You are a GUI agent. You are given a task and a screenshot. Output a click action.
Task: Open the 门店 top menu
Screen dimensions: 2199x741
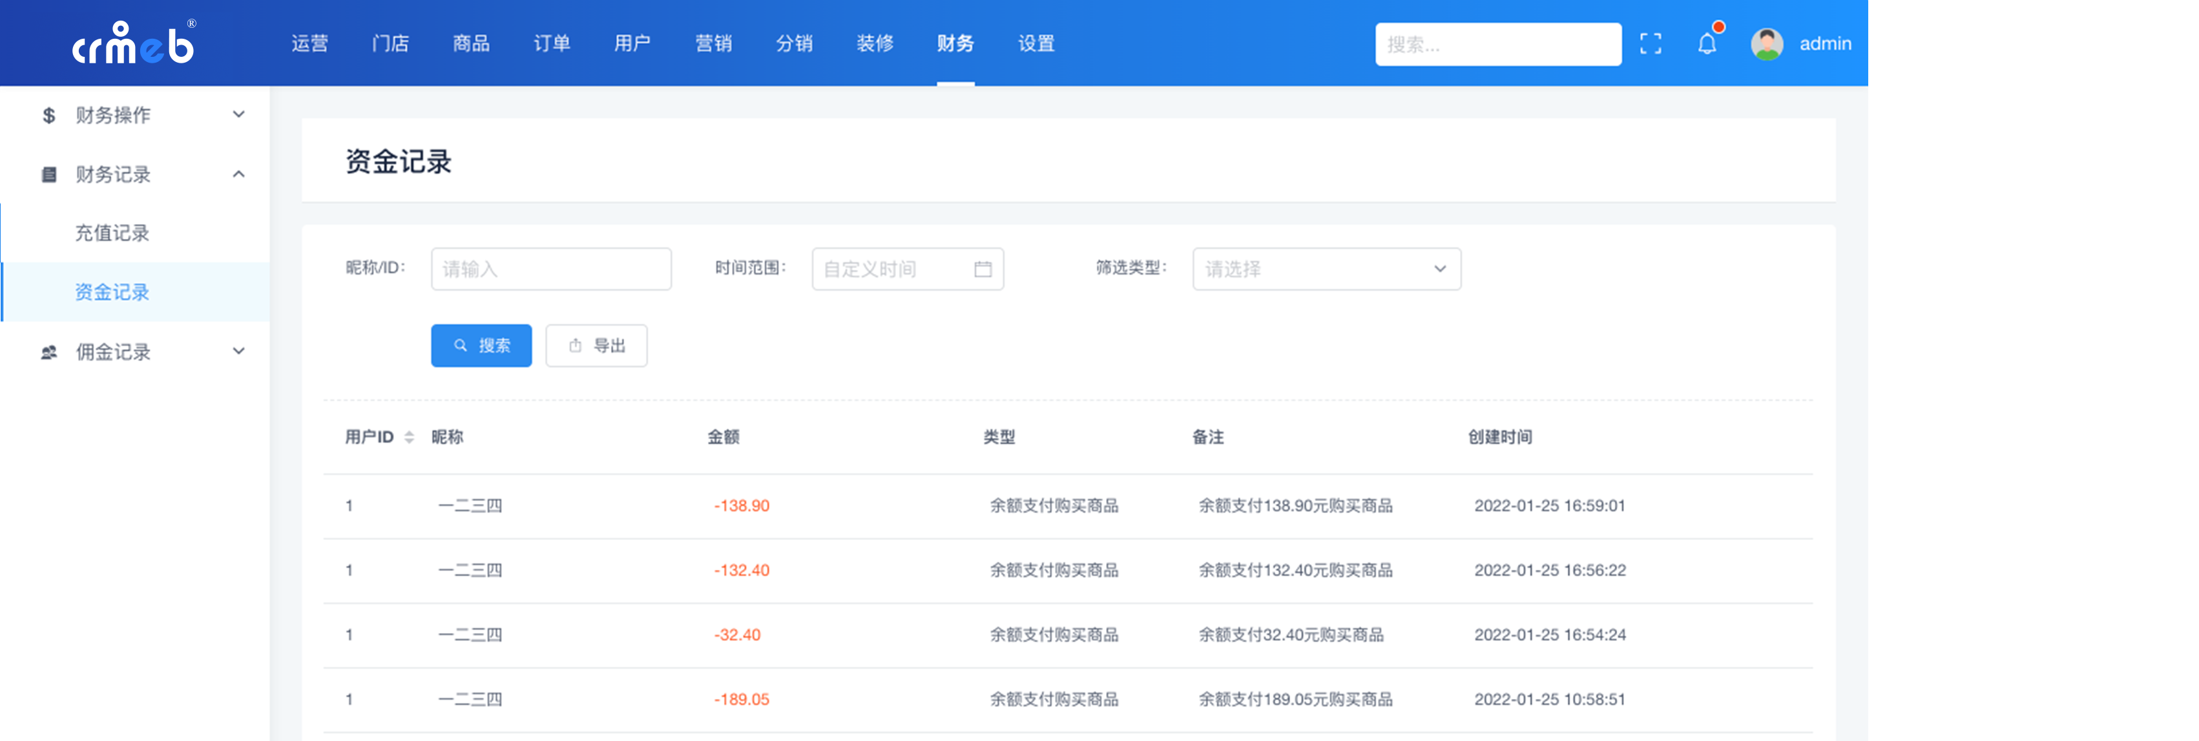click(390, 43)
